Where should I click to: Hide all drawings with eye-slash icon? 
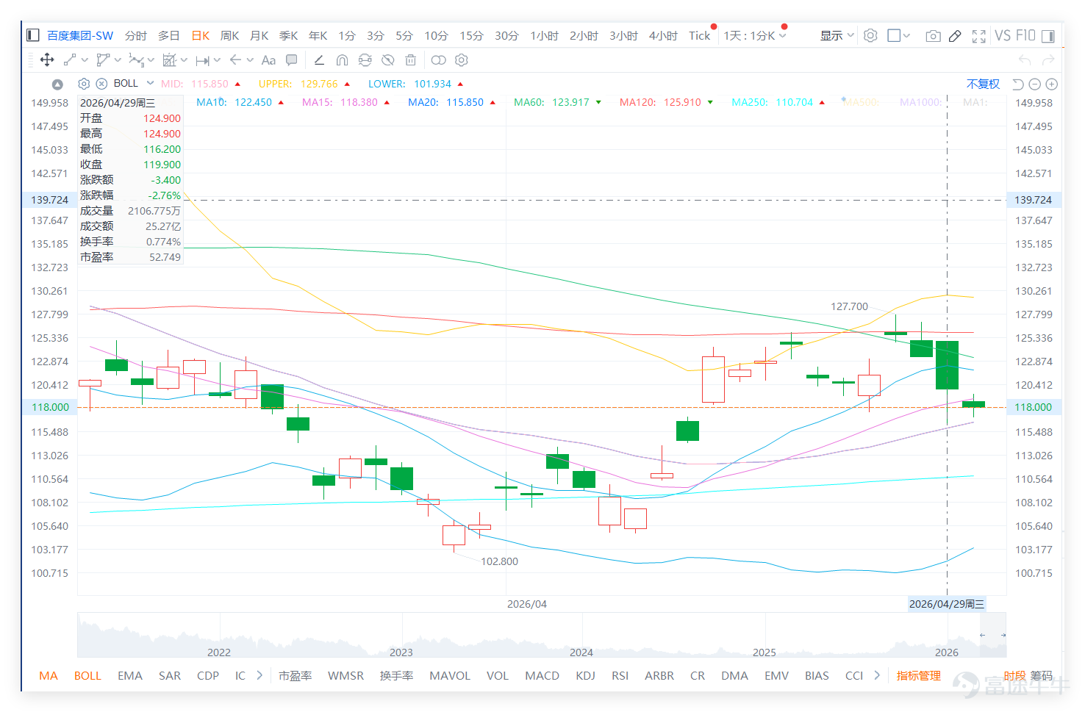point(388,60)
